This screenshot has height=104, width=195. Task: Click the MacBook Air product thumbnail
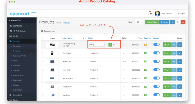pos(52,87)
